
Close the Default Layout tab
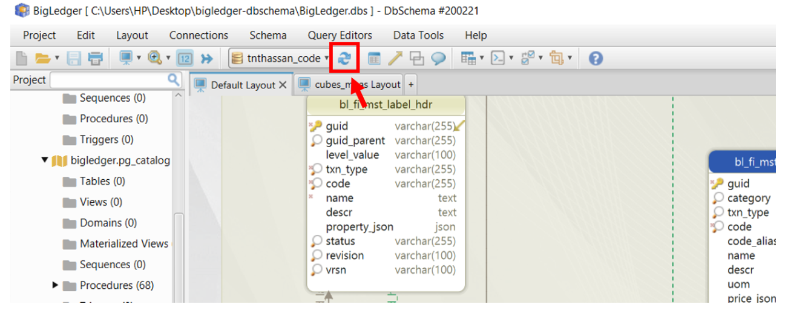283,85
